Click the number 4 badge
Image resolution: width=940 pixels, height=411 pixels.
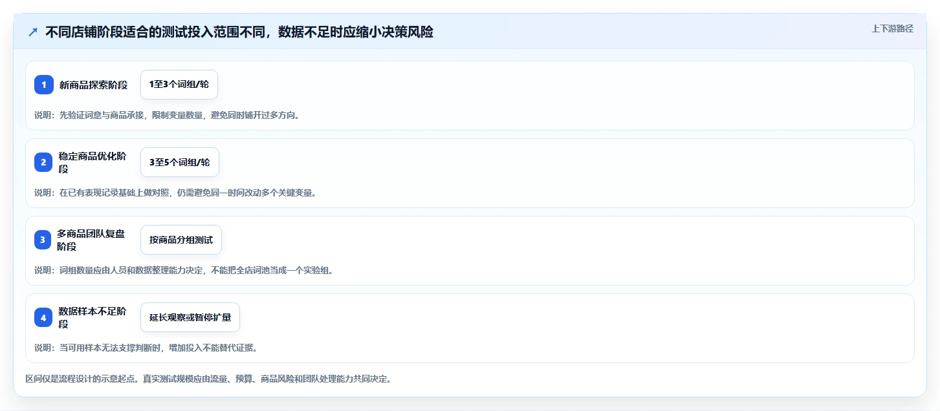[44, 317]
